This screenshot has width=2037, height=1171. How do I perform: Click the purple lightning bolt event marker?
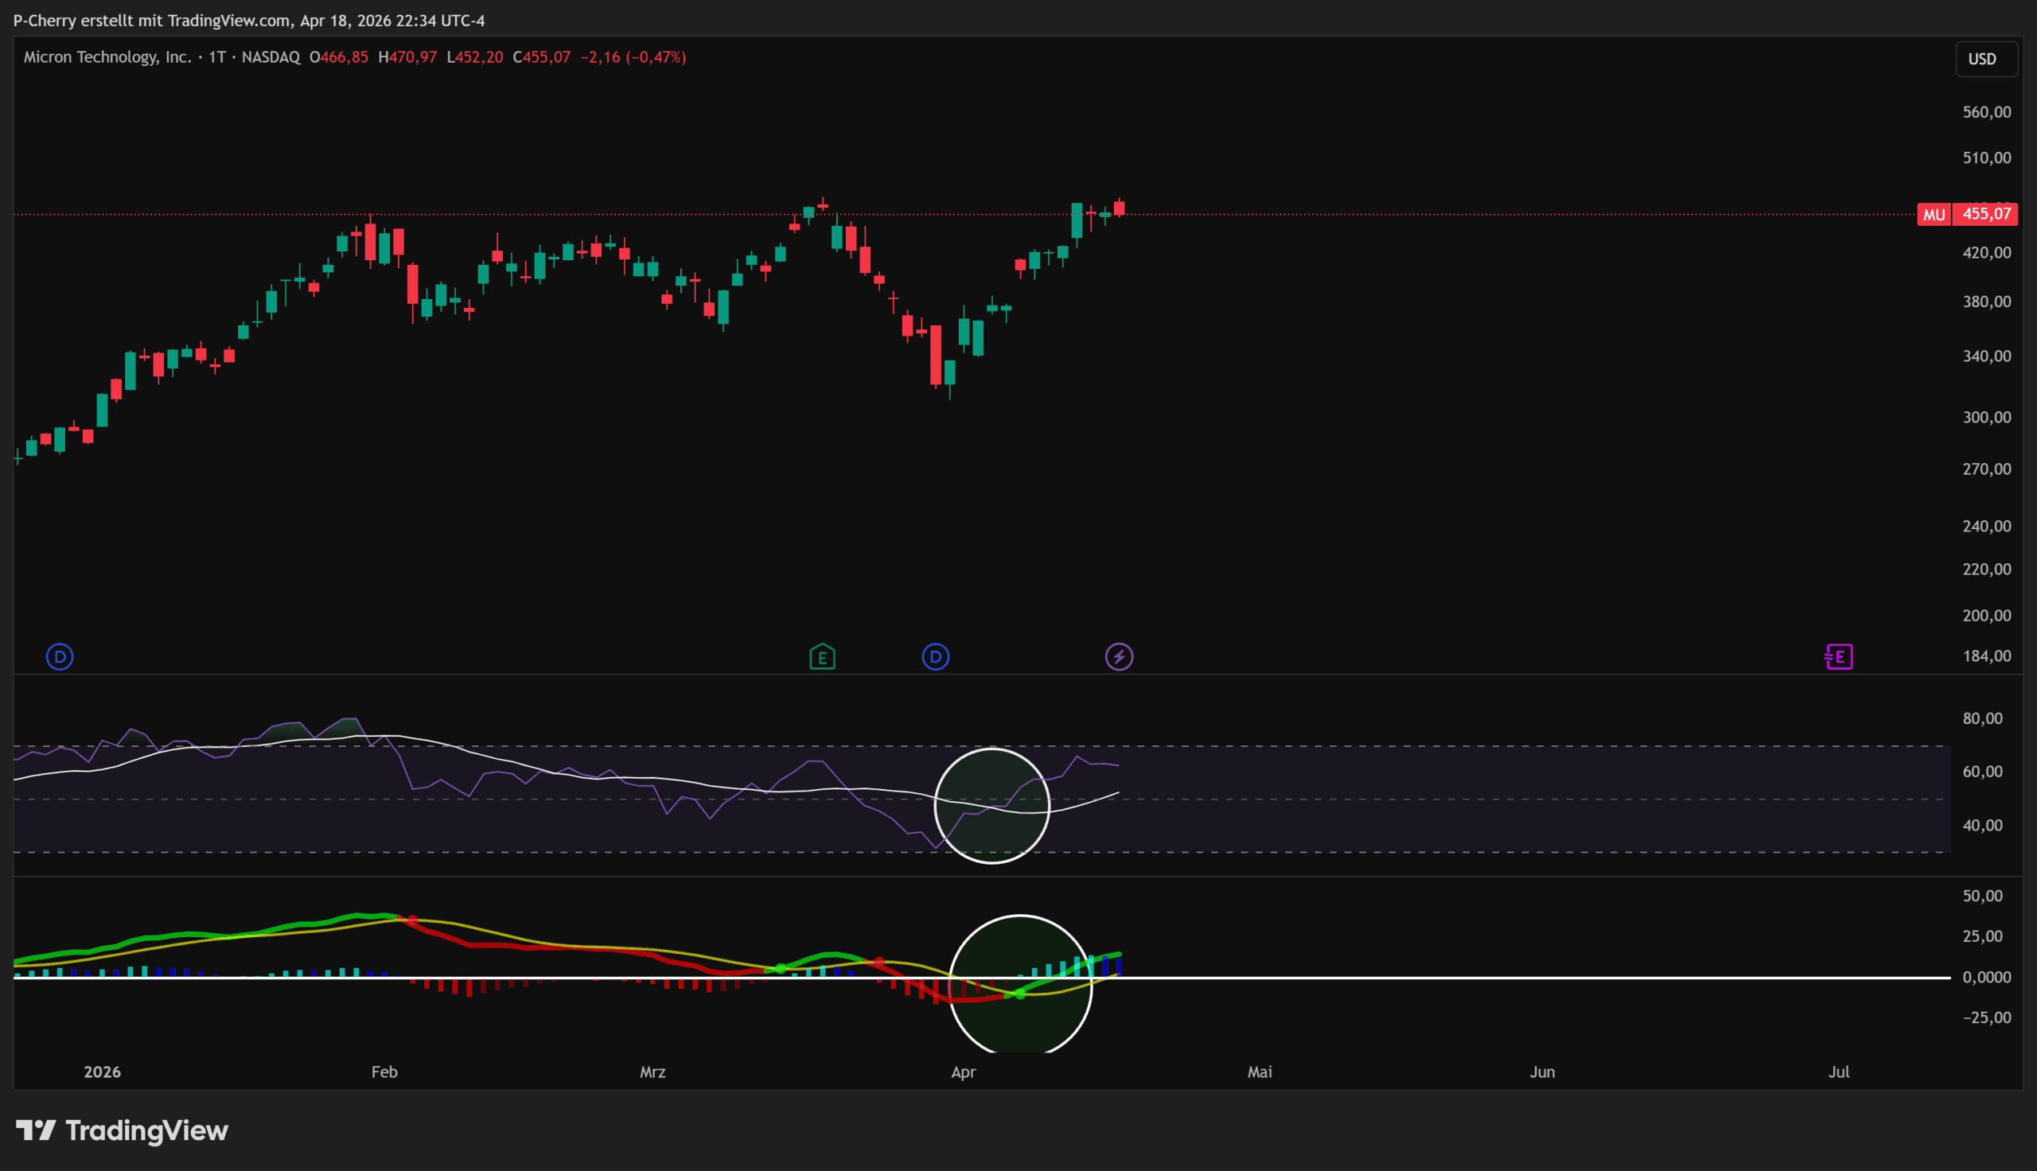point(1119,657)
